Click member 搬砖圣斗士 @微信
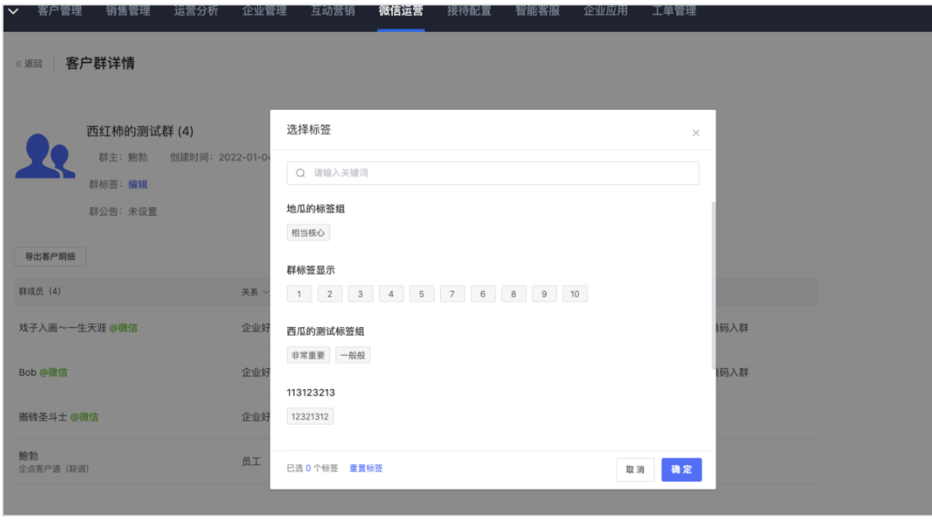The height and width of the screenshot is (520, 932). 58,417
